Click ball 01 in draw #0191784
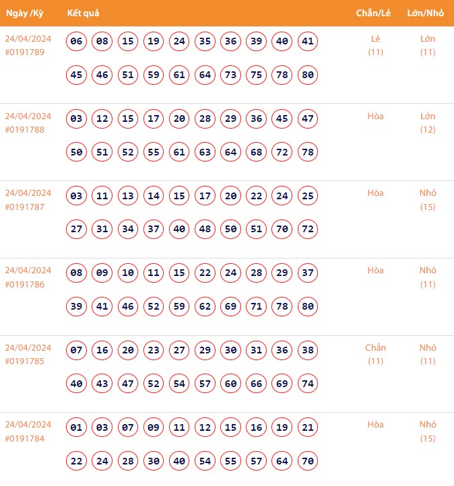This screenshot has height=486, width=454. point(77,427)
